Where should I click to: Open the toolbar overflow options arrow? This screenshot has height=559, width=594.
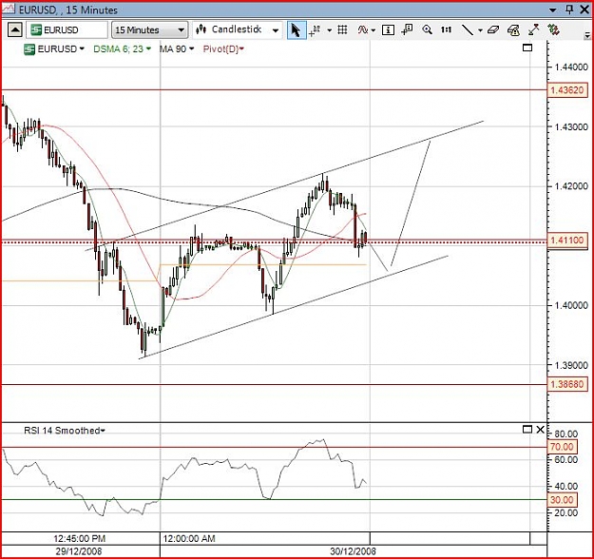click(x=587, y=35)
